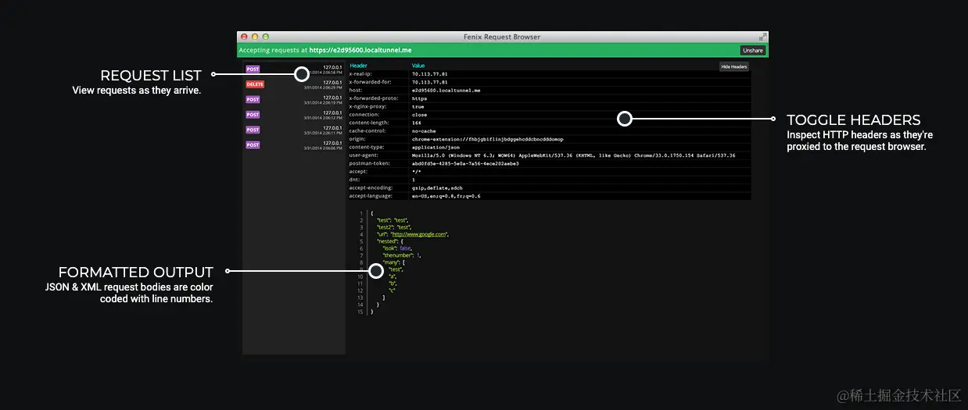Select the POST request at 2:06:19 PM
The image size is (968, 410).
click(x=294, y=100)
